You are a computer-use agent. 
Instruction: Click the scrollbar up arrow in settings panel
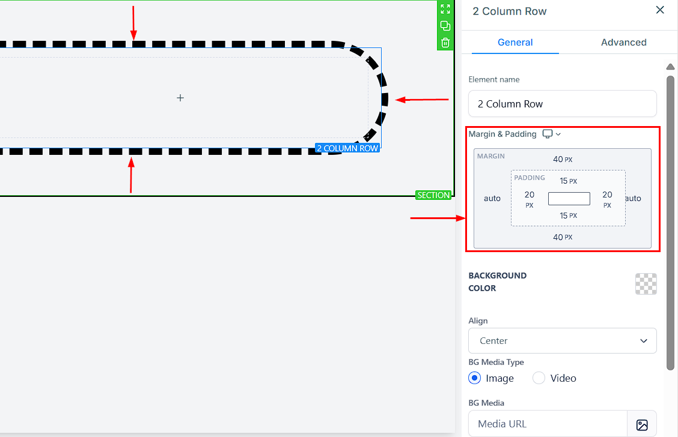coord(670,67)
